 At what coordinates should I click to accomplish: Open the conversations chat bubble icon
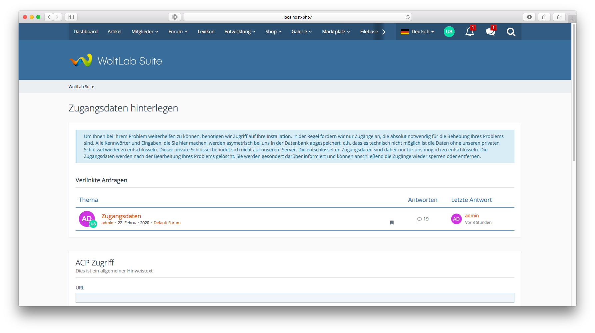tap(490, 32)
